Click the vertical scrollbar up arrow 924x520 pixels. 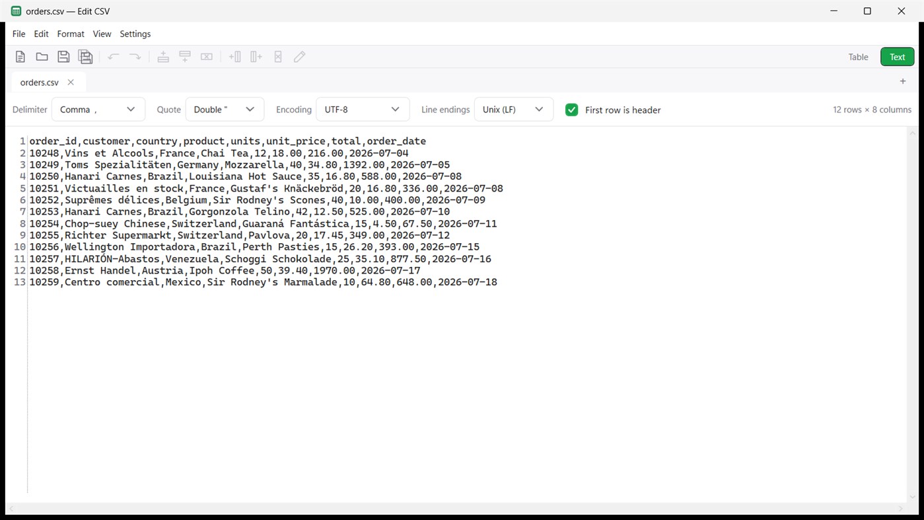[x=913, y=133]
